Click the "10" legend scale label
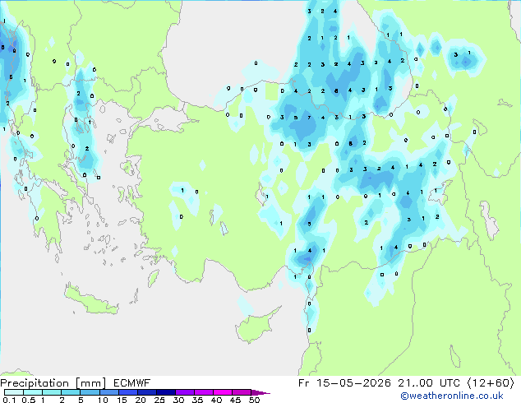The width and height of the screenshot is (521, 403). (x=103, y=400)
